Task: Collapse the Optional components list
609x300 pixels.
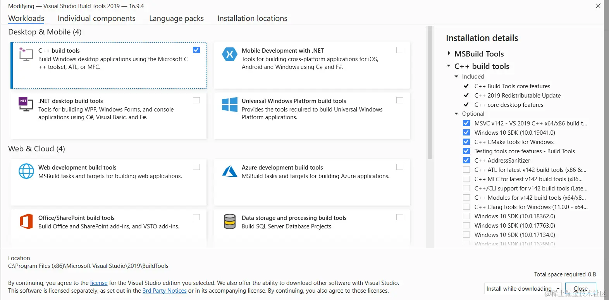Action: (456, 114)
